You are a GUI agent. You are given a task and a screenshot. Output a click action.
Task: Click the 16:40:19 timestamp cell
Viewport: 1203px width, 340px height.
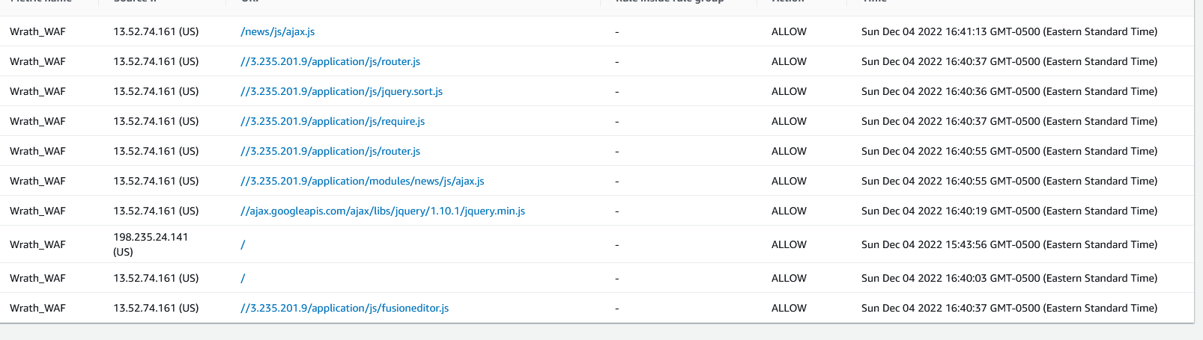1008,211
